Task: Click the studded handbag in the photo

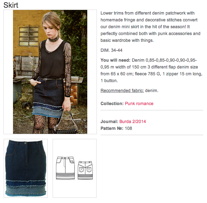Action: coord(66,131)
